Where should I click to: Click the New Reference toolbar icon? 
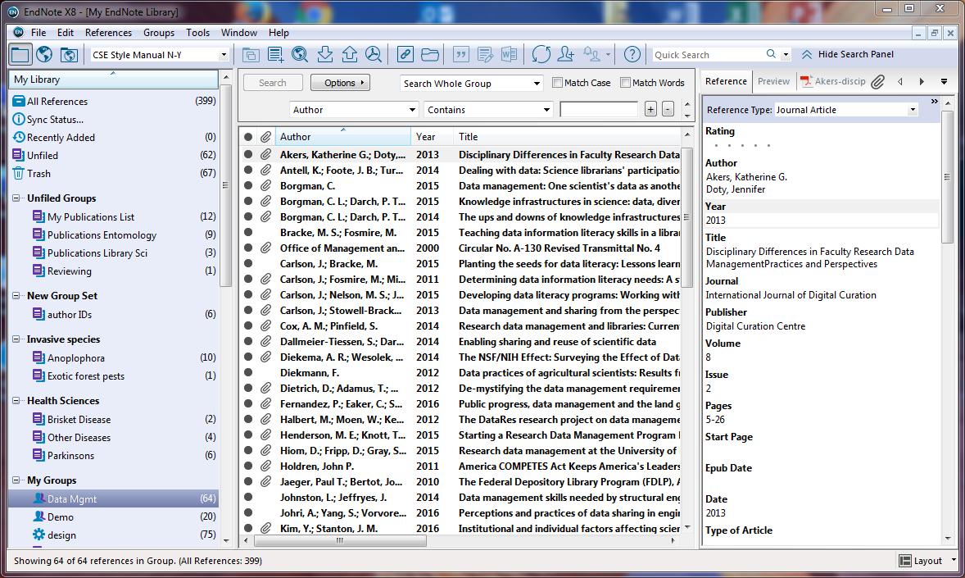(275, 54)
